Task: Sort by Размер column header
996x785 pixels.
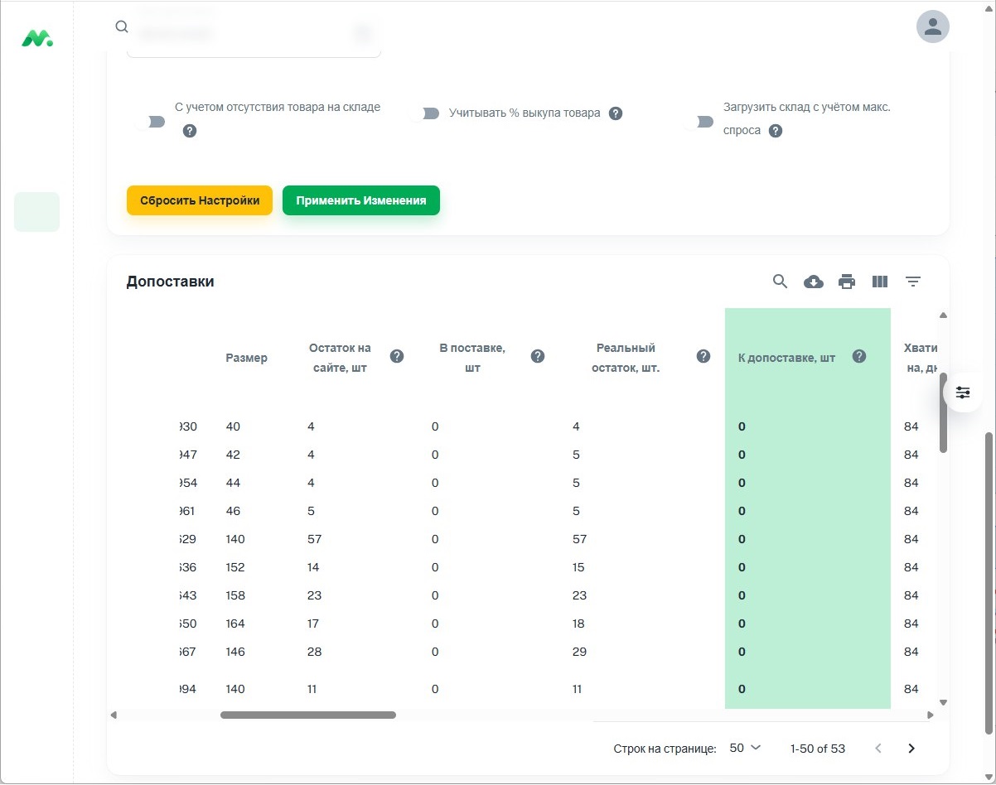Action: click(246, 358)
